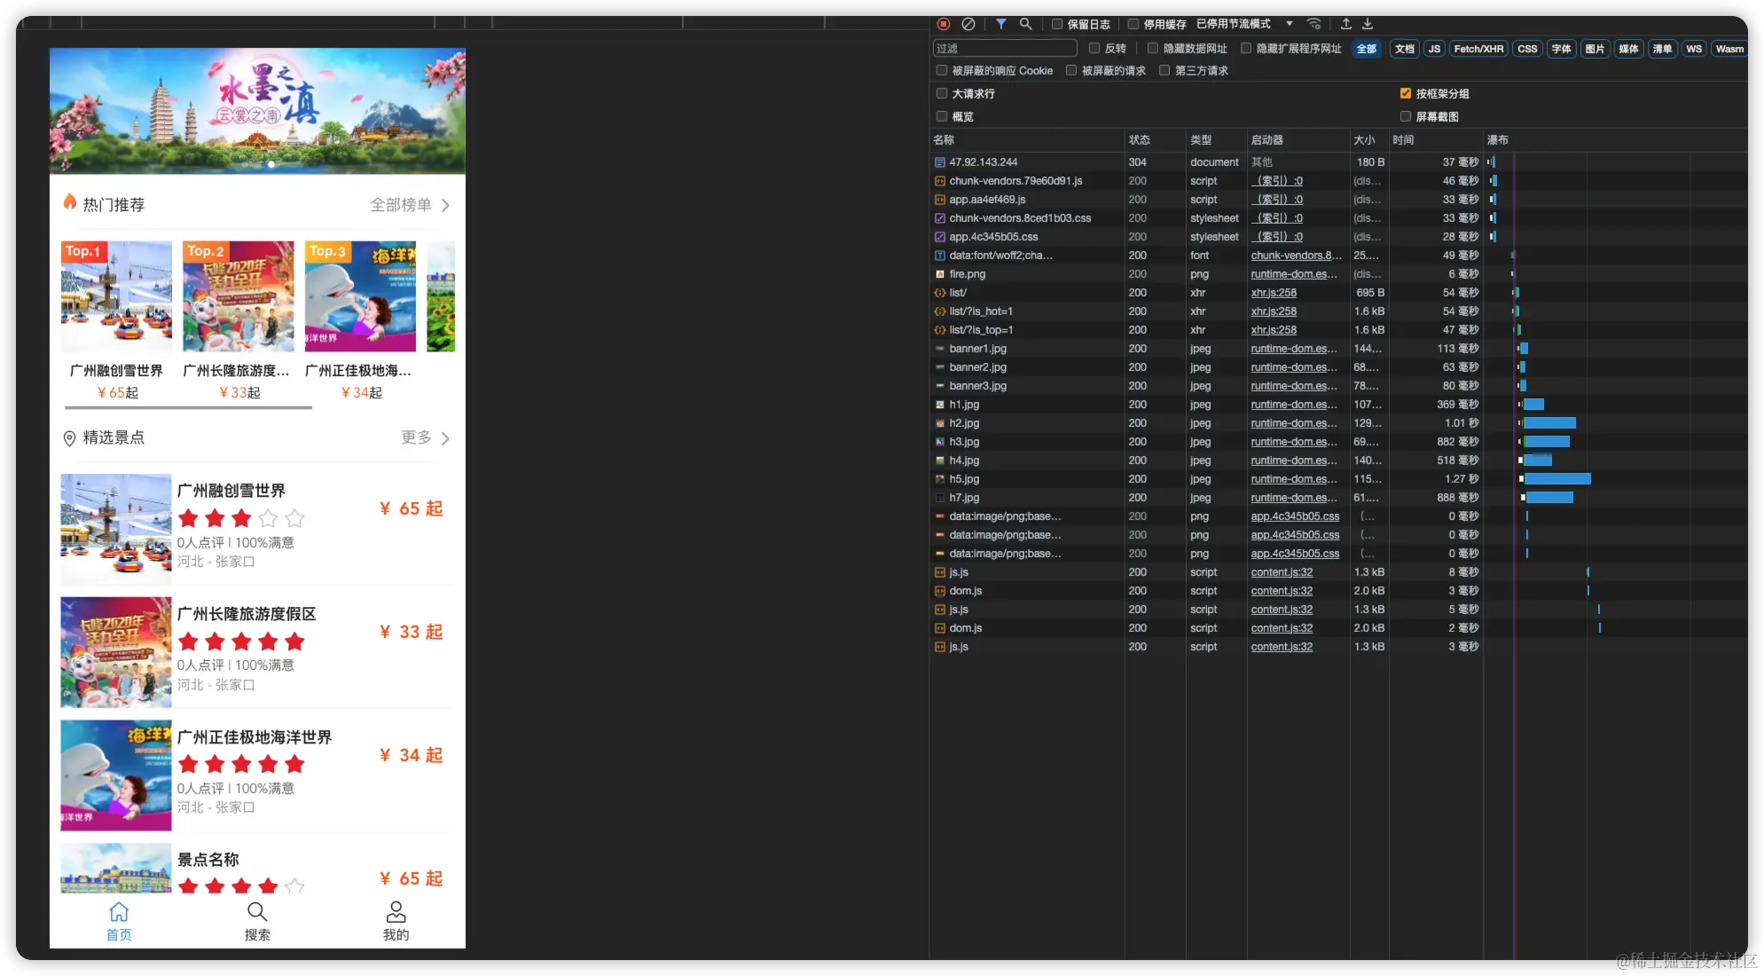Tap the 我的 profile icon in bottom nav

pyautogui.click(x=396, y=912)
